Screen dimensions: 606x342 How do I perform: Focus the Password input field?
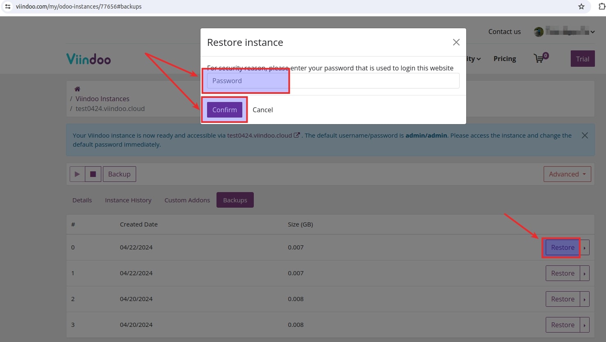333,81
